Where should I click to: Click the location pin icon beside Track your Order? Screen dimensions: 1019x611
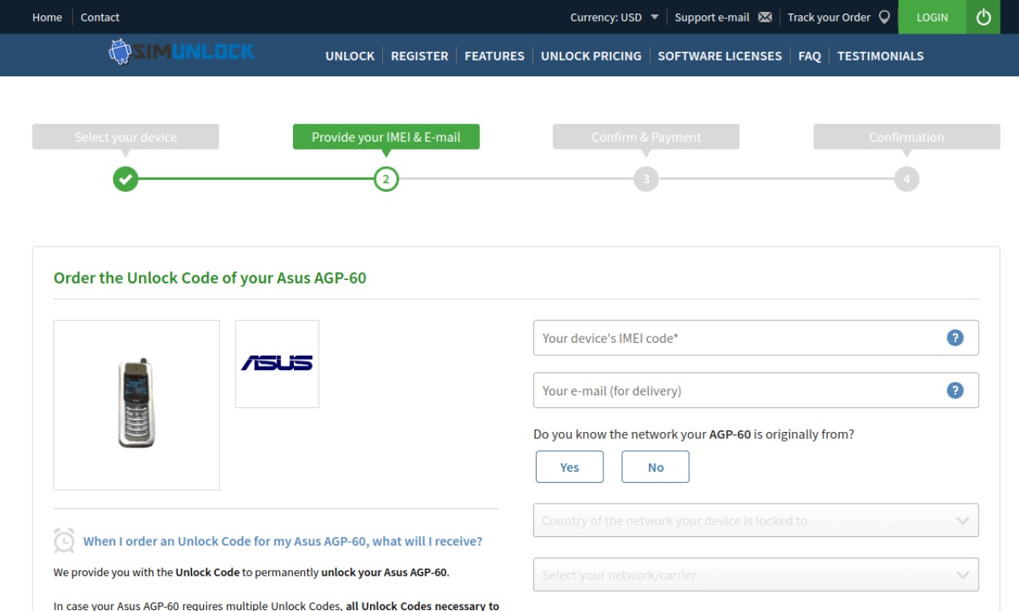coord(884,17)
